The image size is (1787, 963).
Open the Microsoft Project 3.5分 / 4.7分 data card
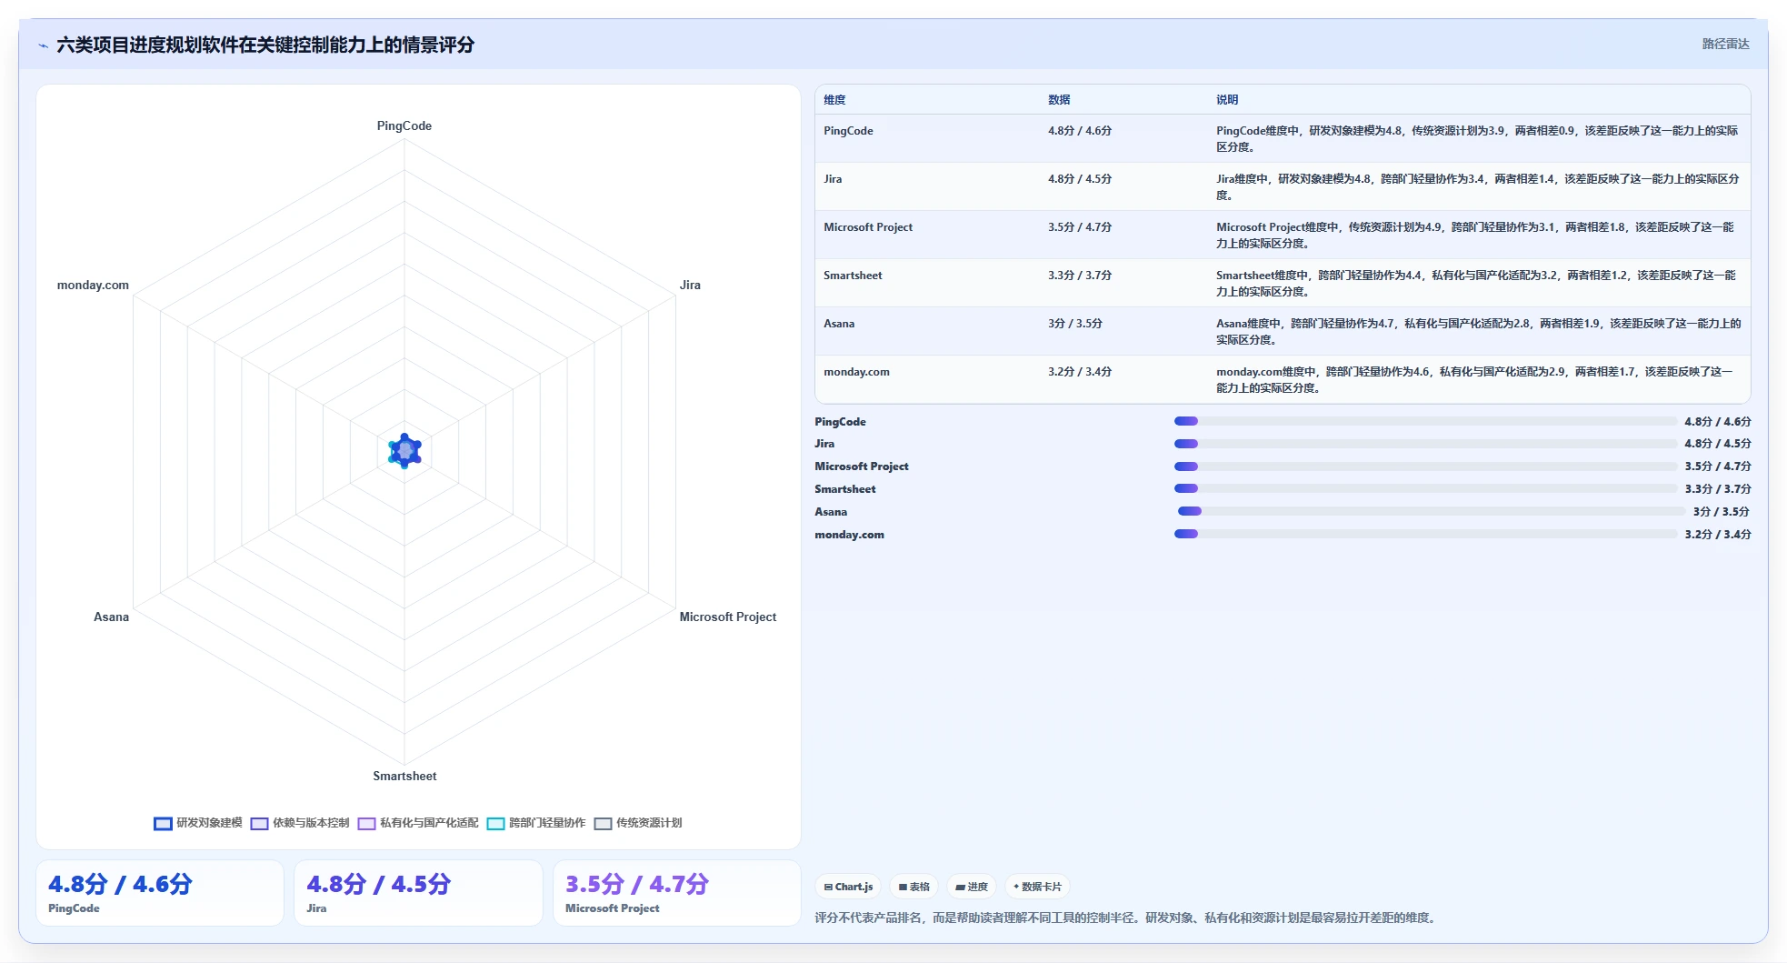[677, 893]
